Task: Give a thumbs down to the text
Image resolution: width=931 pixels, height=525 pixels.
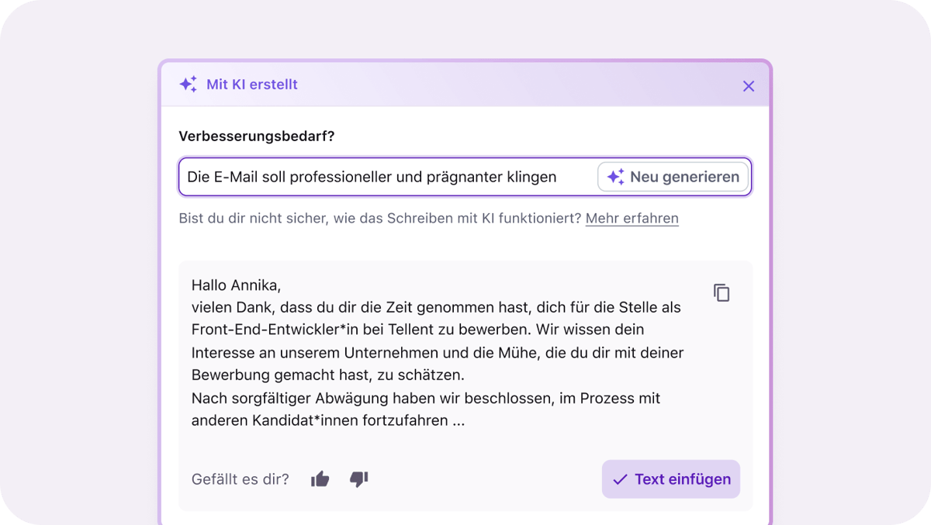Action: coord(358,479)
